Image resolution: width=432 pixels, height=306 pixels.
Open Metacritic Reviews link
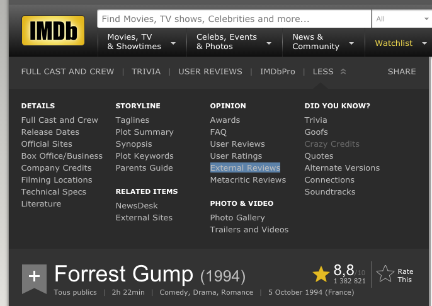pos(248,179)
